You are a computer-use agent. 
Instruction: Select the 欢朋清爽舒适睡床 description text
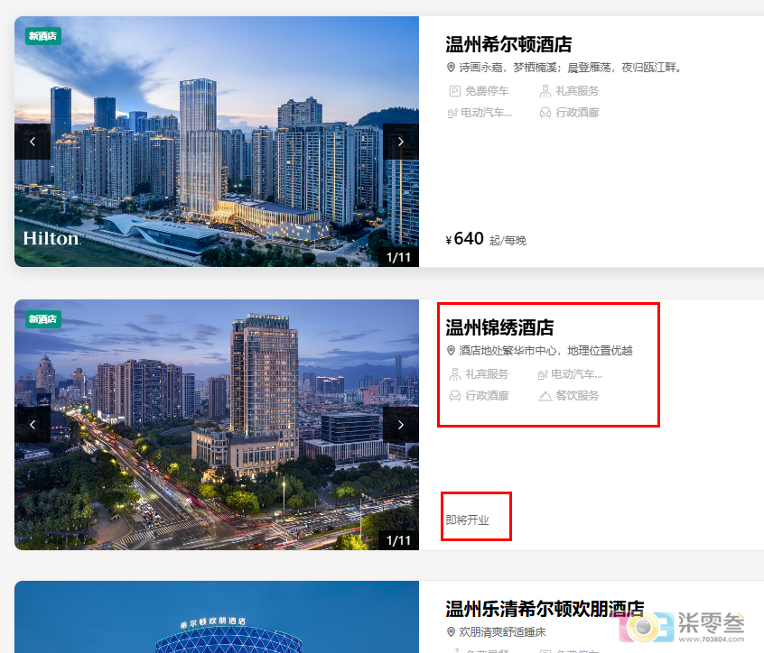pyautogui.click(x=502, y=632)
